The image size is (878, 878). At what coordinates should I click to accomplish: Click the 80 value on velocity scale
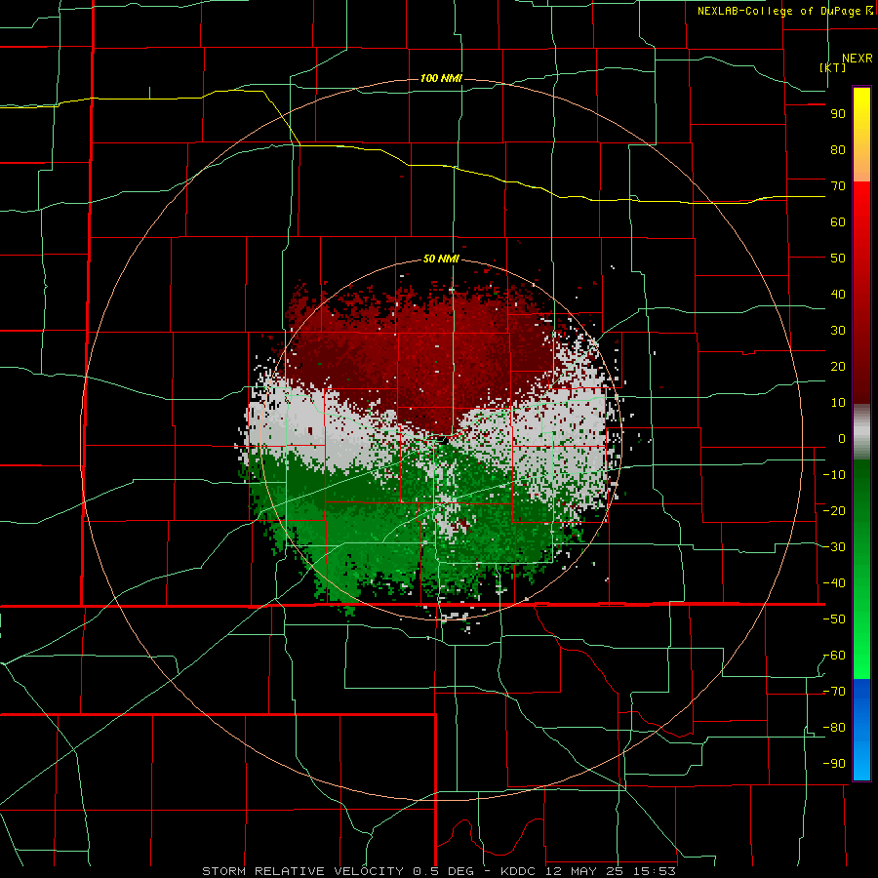[x=838, y=150]
